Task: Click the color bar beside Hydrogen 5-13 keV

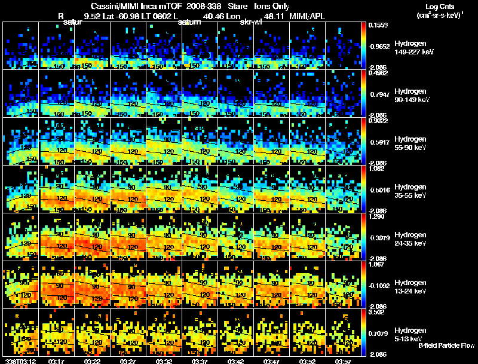Action: pos(363,332)
